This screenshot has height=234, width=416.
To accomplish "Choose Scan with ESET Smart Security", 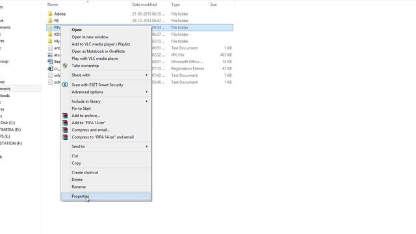I will 97,85.
